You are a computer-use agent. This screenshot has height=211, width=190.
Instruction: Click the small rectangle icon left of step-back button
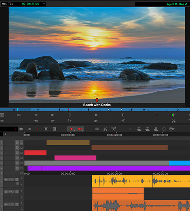(x=19, y=115)
